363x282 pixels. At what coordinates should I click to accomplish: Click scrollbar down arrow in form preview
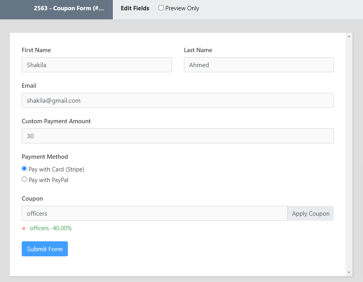tap(349, 273)
